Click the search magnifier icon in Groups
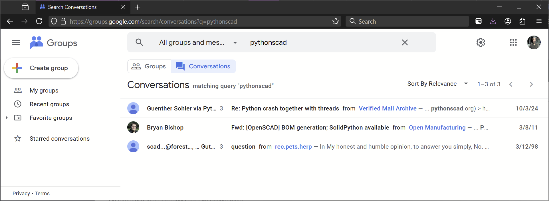This screenshot has height=201, width=549. (139, 42)
